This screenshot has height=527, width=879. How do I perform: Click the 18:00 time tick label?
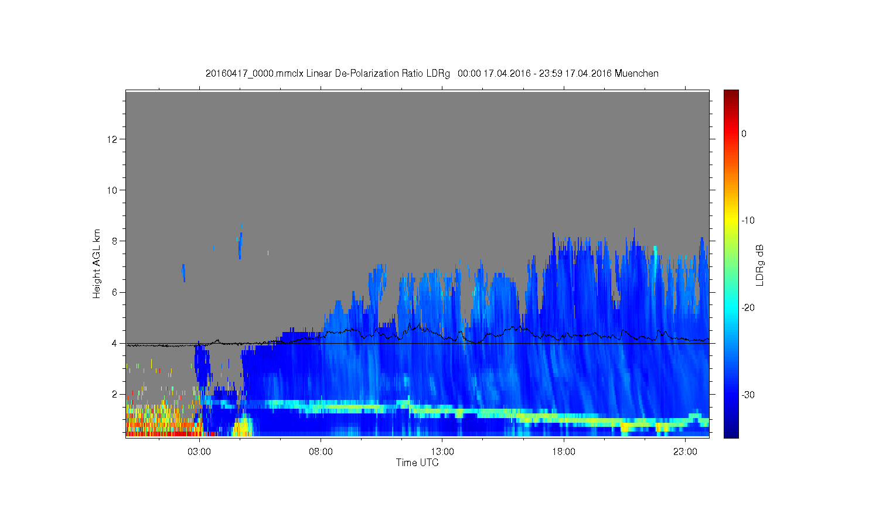tap(564, 452)
